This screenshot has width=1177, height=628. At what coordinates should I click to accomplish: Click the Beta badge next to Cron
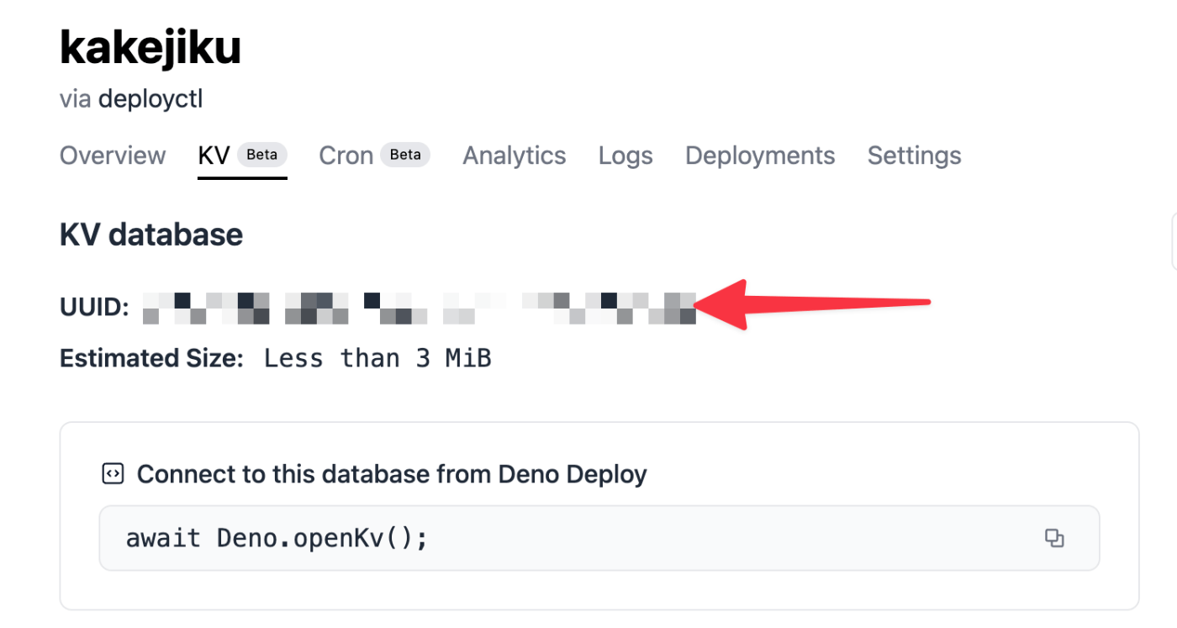(405, 155)
